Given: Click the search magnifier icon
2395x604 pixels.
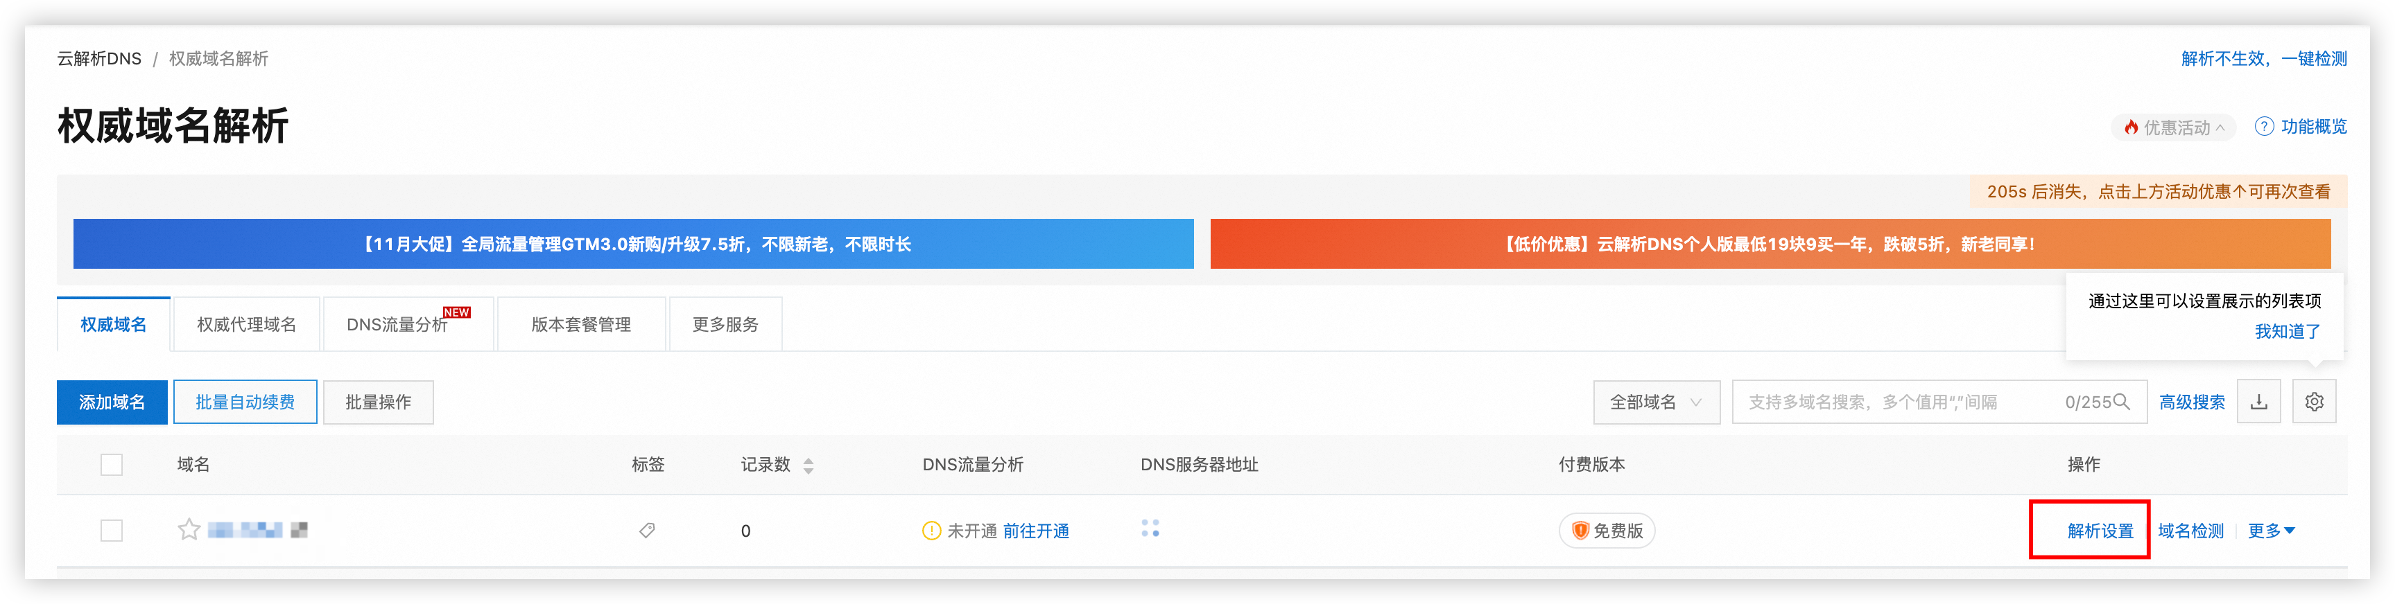Looking at the screenshot, I should click(2122, 402).
